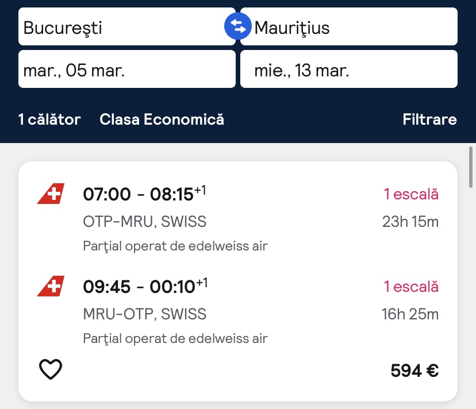Click the outbound 23h 15m duration
This screenshot has height=409, width=476.
click(410, 222)
